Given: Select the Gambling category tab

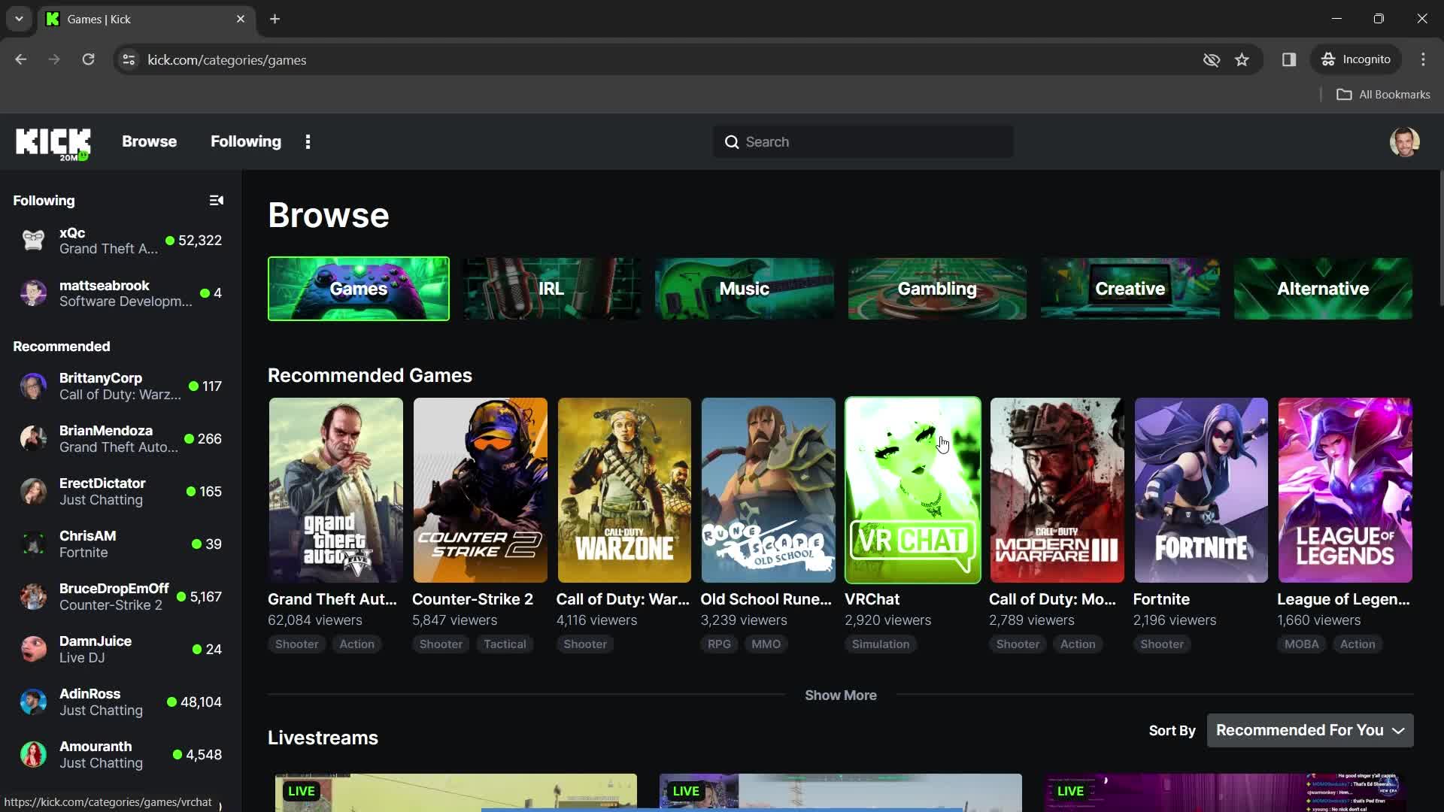Looking at the screenshot, I should tap(936, 287).
